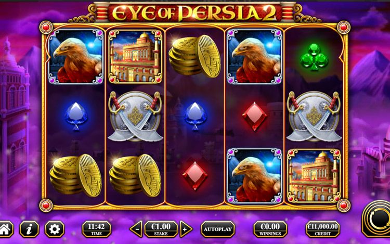The image size is (390, 244).
Task: Click the eagle symbol on first reel
Action: pyautogui.click(x=76, y=57)
